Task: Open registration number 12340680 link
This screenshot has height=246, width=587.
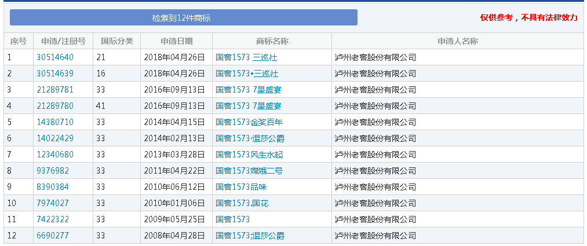Action: coord(55,155)
